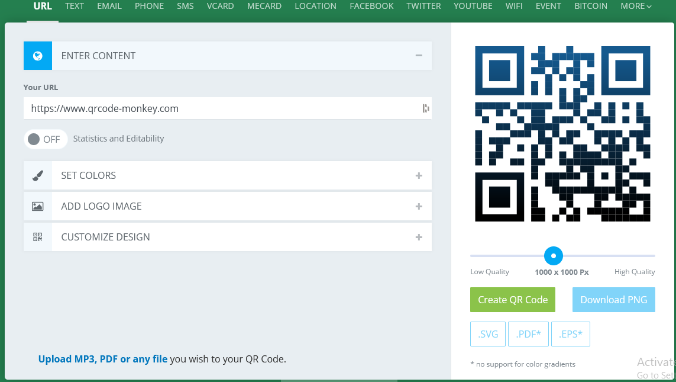This screenshot has width=676, height=382.
Task: Expand Set Colors with the plus sign
Action: click(419, 176)
